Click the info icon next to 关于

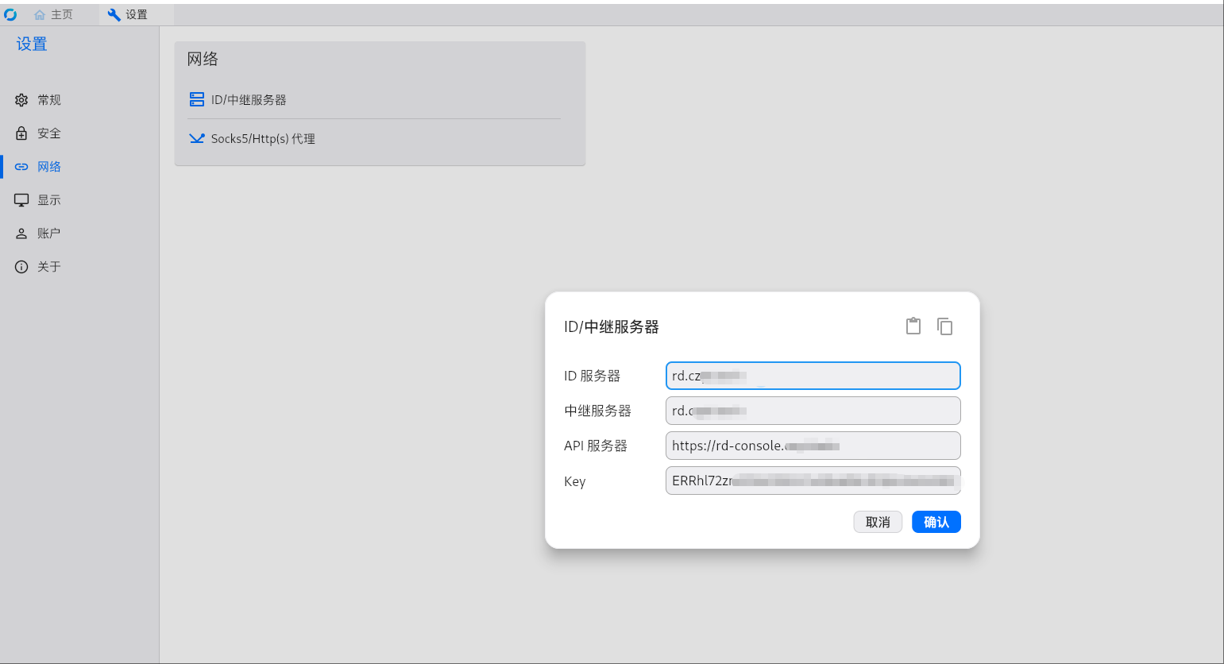[21, 267]
